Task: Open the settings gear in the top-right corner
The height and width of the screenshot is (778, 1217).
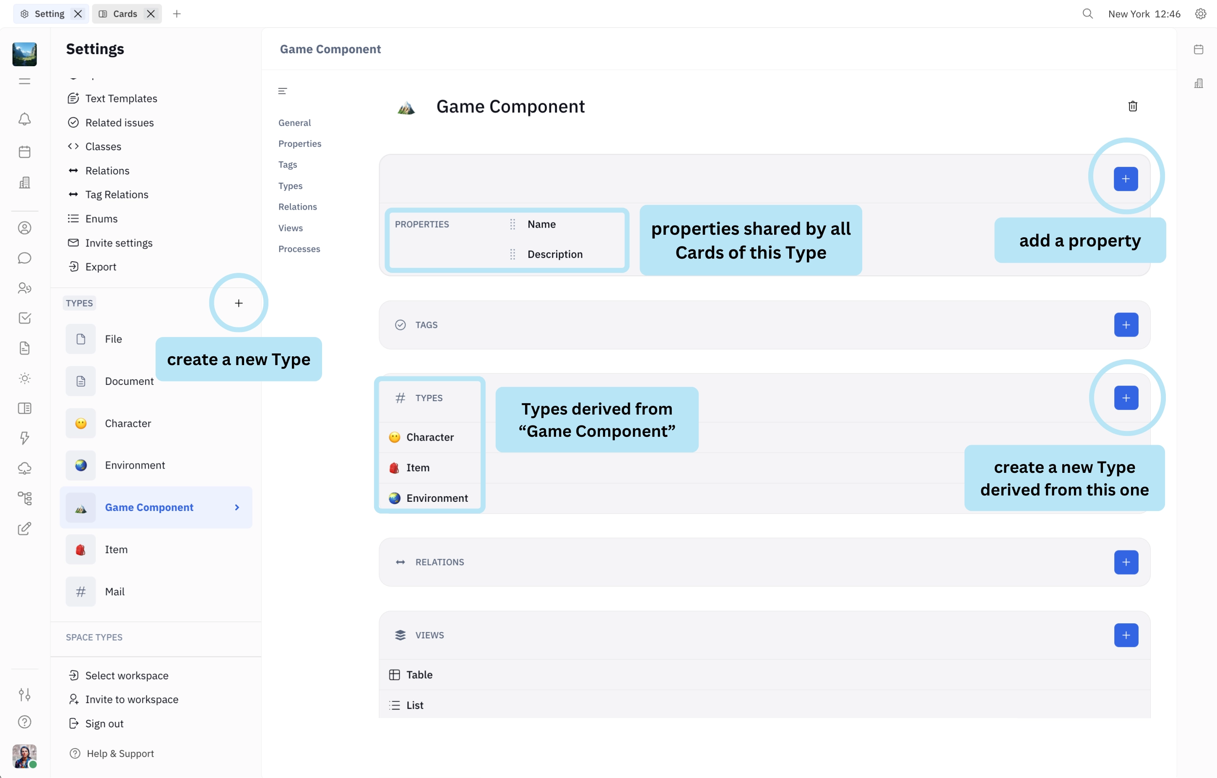Action: pos(1200,14)
